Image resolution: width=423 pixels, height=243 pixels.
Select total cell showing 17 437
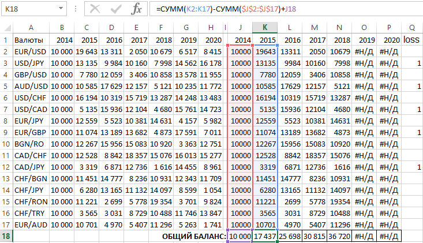click(264, 237)
